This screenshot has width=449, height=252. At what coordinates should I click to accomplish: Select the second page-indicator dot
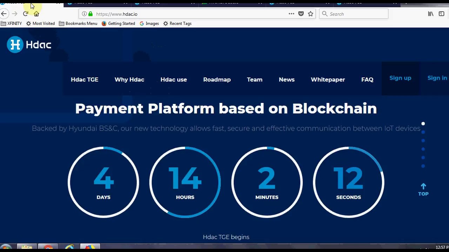(x=423, y=132)
